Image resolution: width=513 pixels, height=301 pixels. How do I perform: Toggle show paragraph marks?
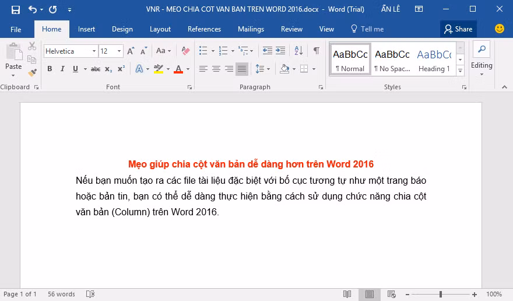316,51
